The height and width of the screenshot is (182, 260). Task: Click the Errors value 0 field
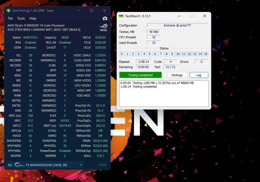pyautogui.click(x=201, y=62)
